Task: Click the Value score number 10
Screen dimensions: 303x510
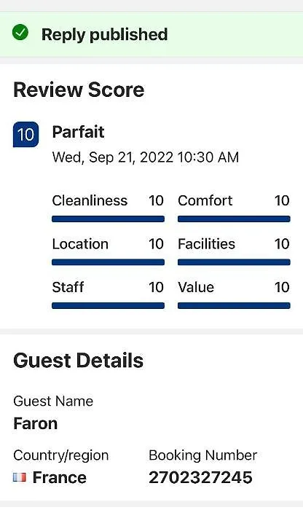Action: point(282,287)
